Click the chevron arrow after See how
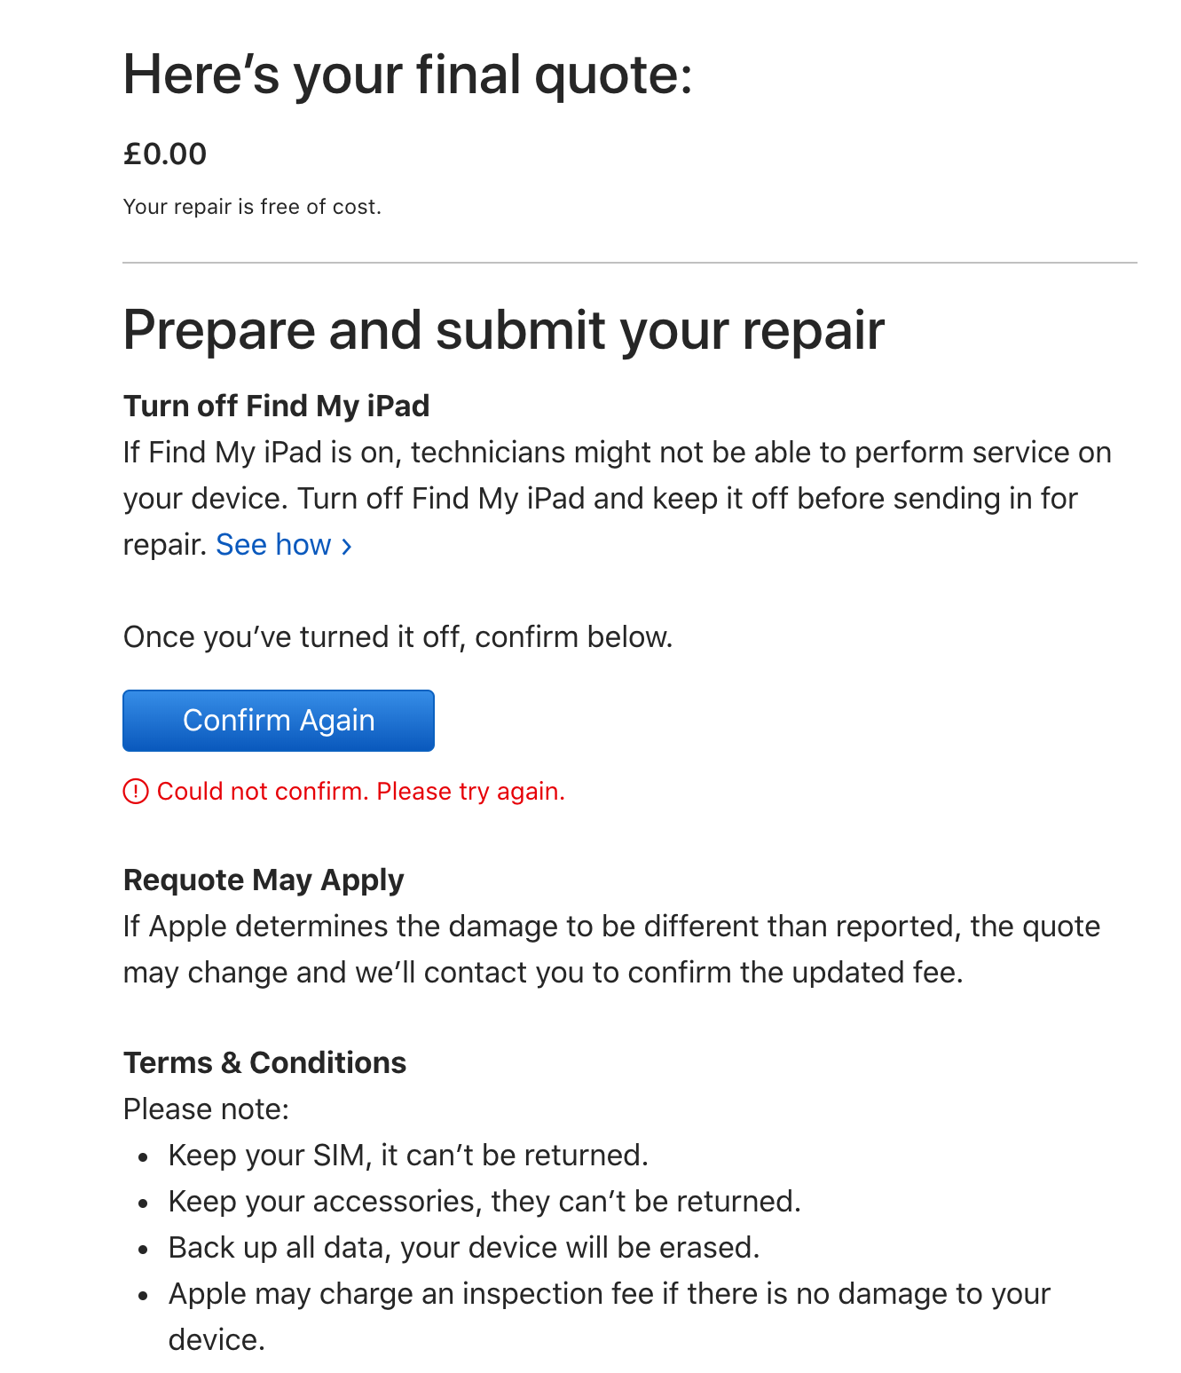The width and height of the screenshot is (1181, 1373). pyautogui.click(x=347, y=547)
